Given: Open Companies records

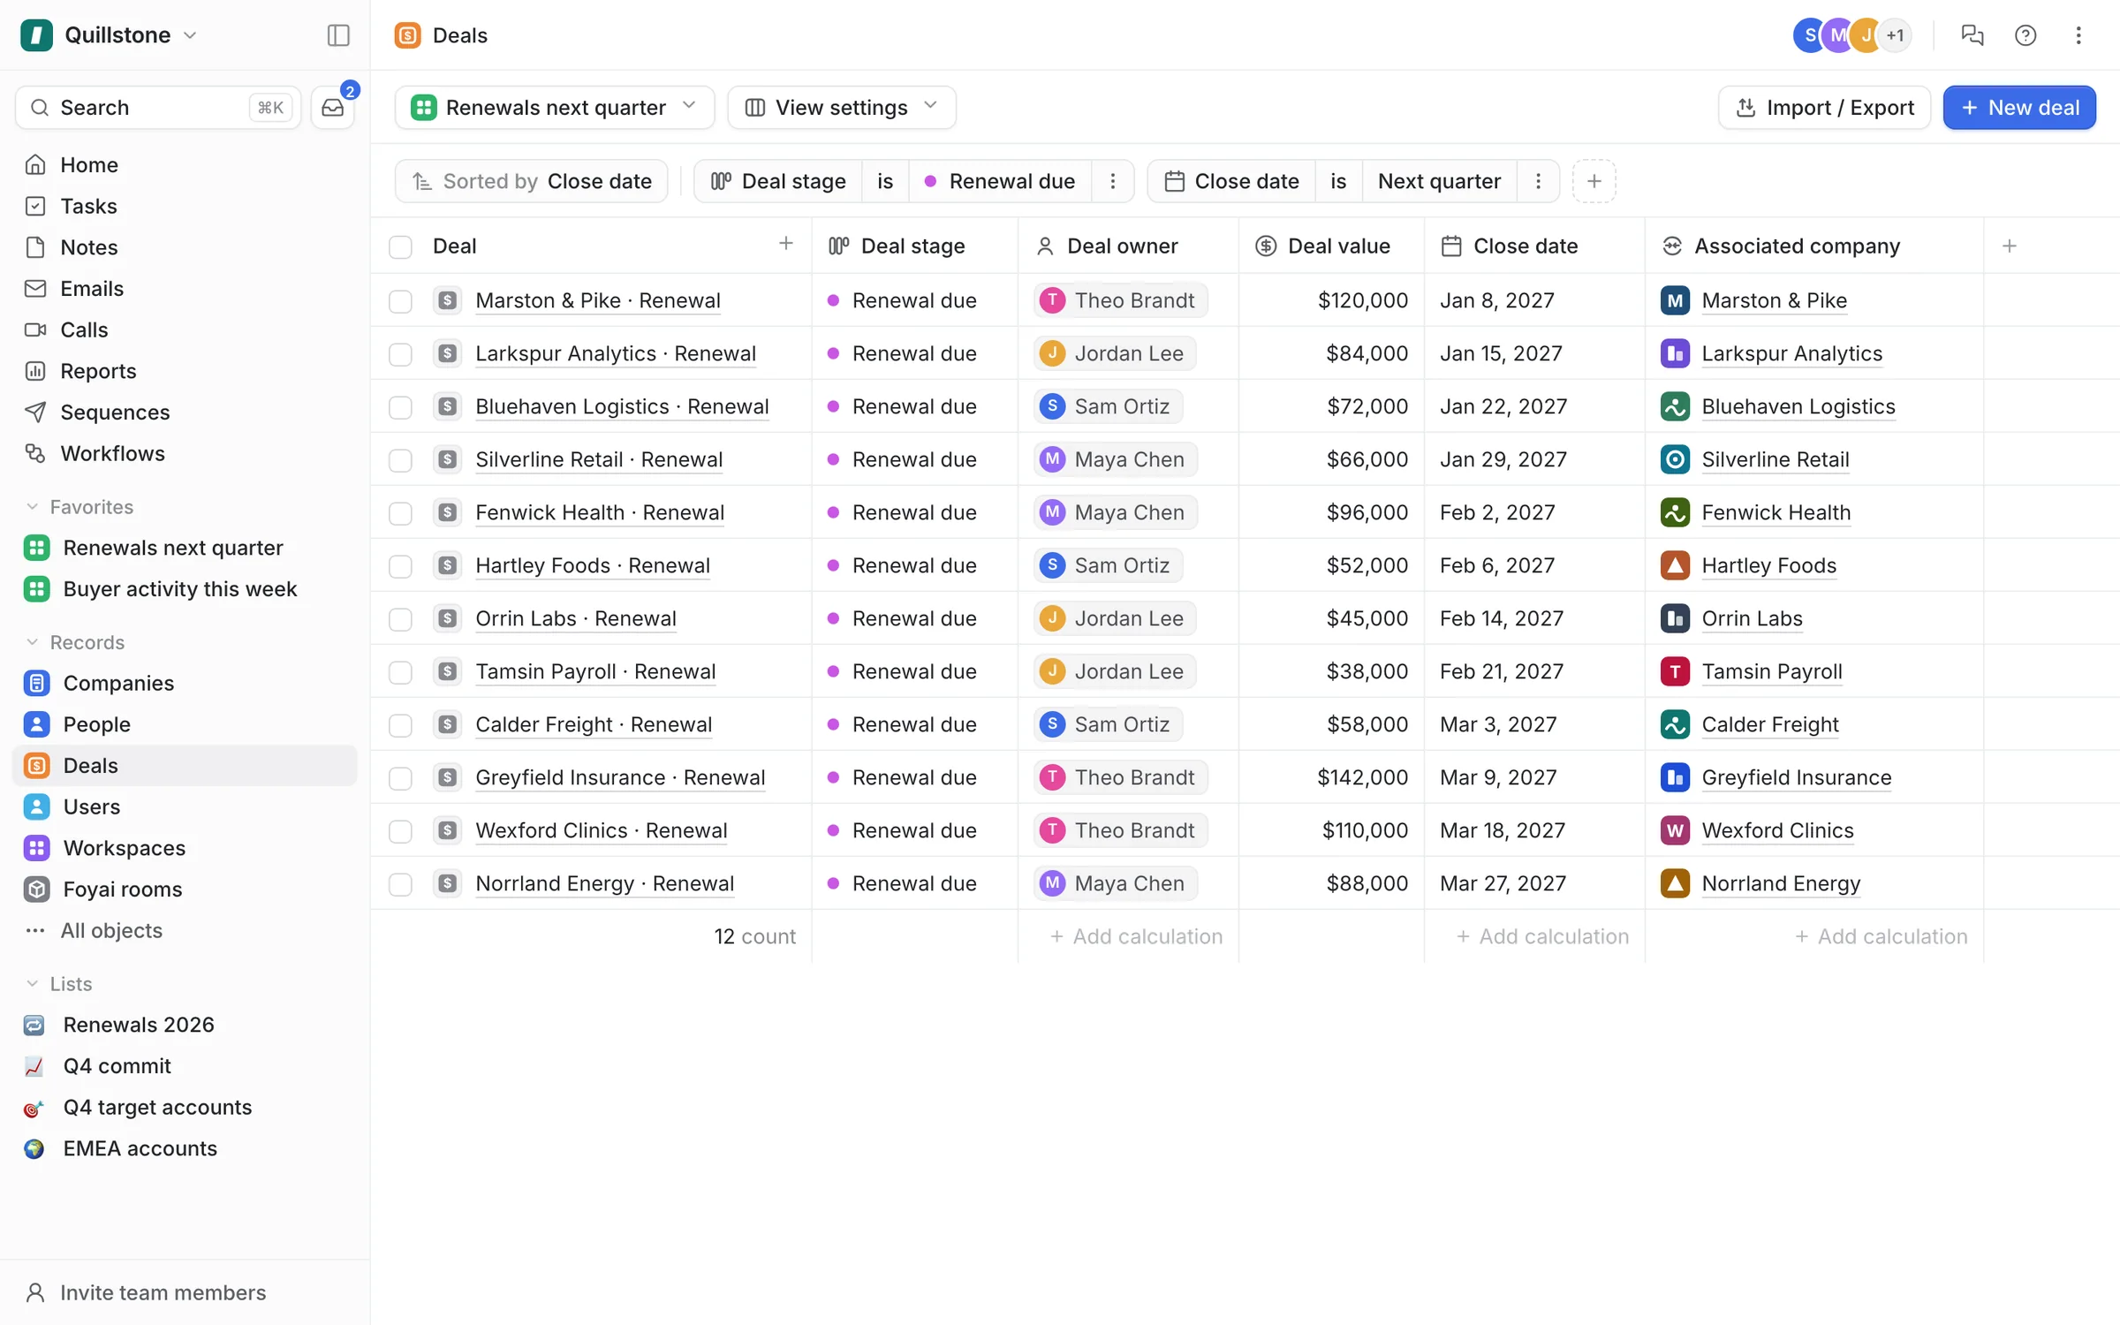Looking at the screenshot, I should [x=185, y=683].
